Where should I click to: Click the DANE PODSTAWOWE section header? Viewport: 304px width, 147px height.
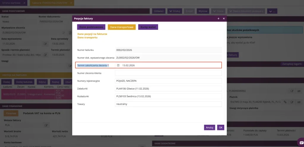pos(75,11)
